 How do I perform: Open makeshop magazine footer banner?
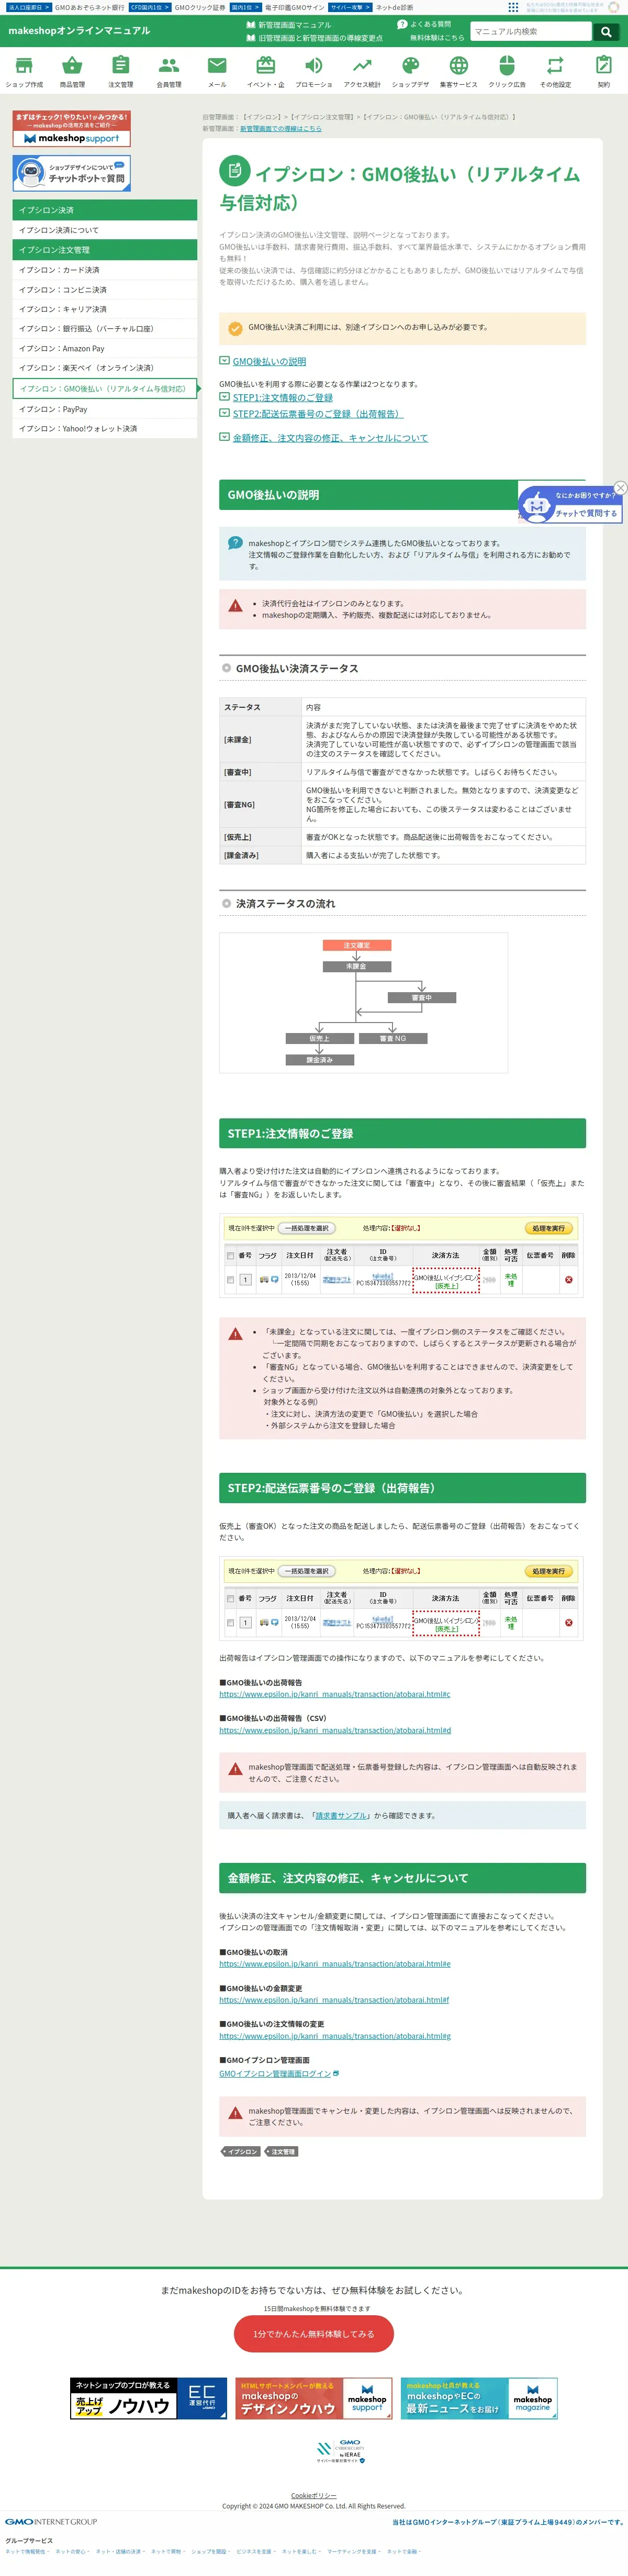479,2398
